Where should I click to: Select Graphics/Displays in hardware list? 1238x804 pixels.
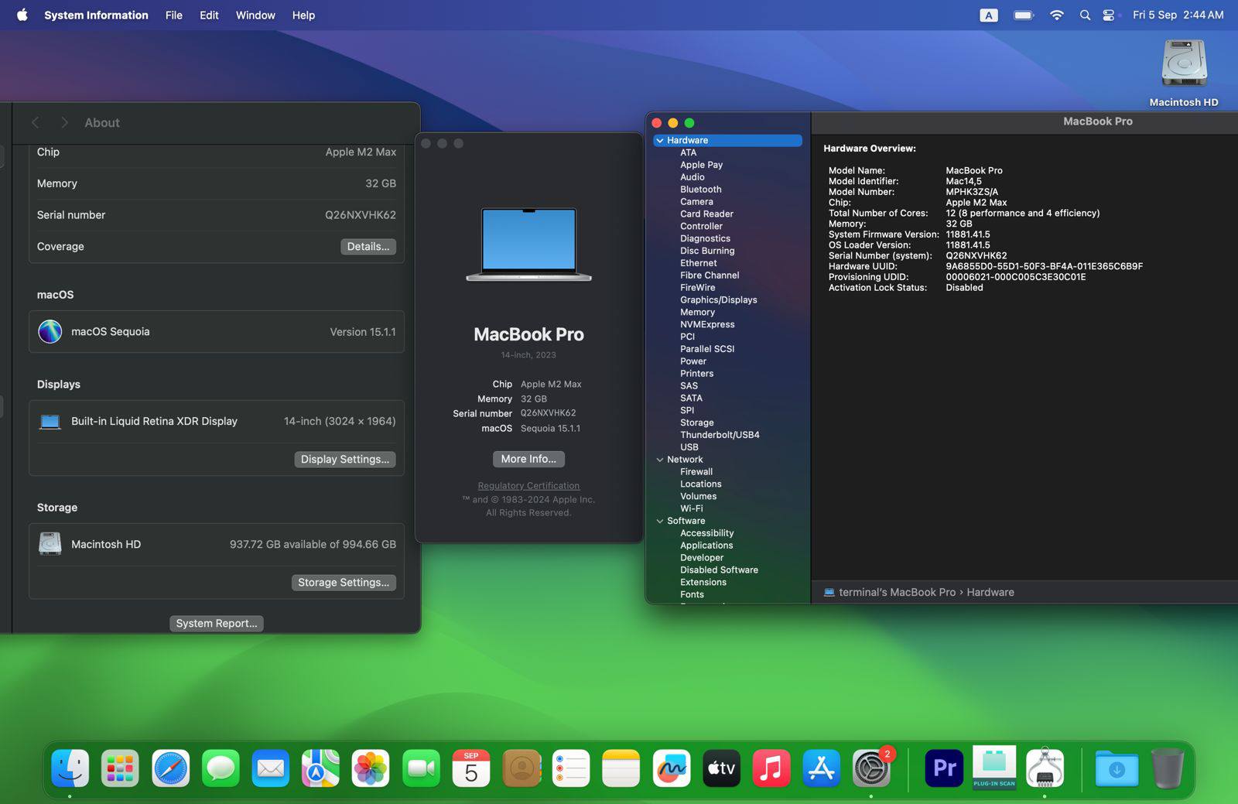[718, 300]
